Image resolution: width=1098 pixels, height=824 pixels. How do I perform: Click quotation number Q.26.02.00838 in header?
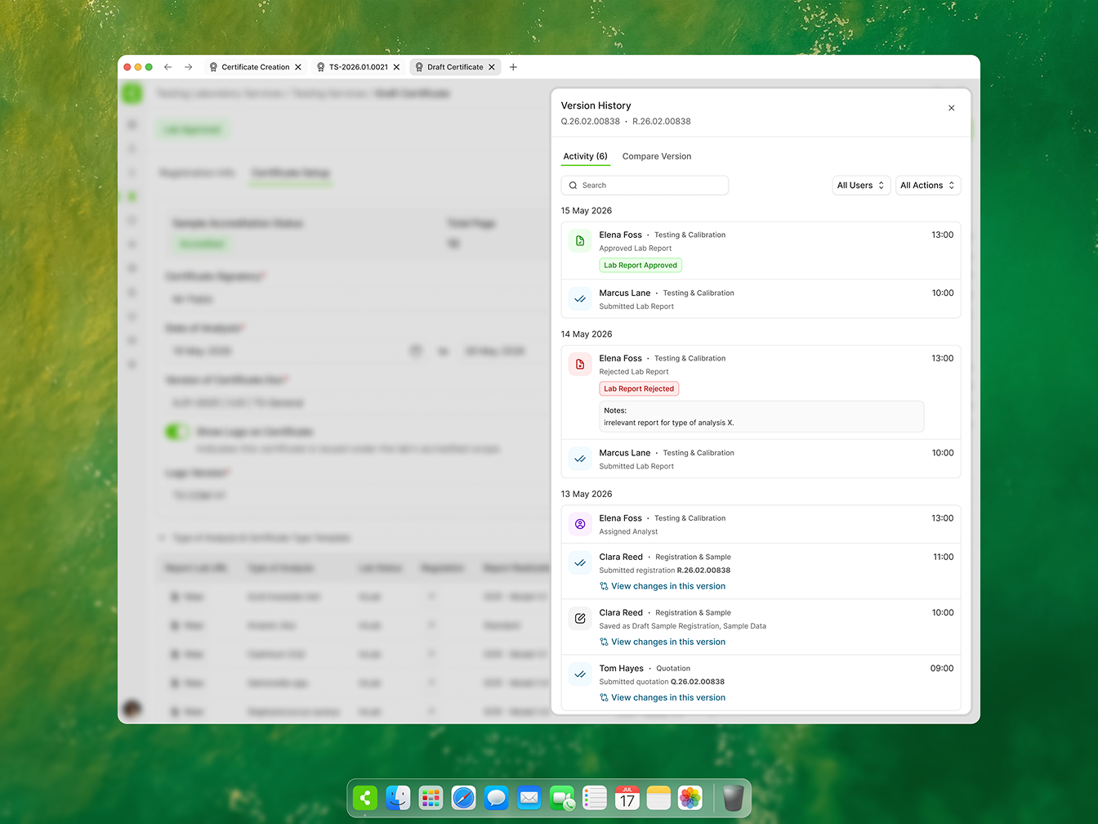coord(591,122)
